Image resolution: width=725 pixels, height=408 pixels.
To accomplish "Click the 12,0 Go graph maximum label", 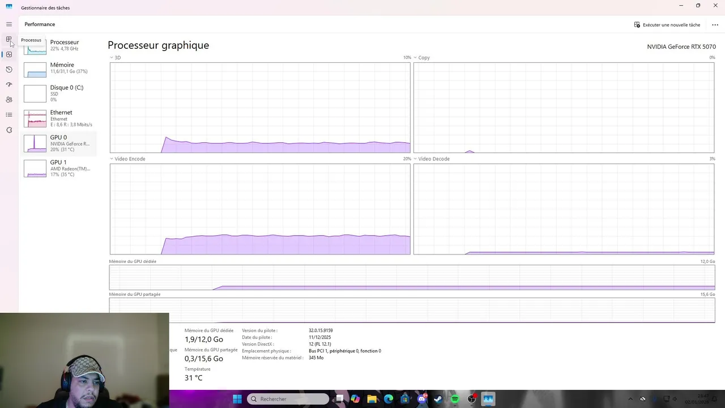I will [x=708, y=262].
